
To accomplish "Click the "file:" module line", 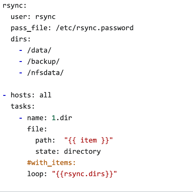I will pyautogui.click(x=37, y=129).
